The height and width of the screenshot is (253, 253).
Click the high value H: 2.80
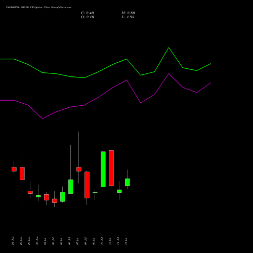point(128,13)
